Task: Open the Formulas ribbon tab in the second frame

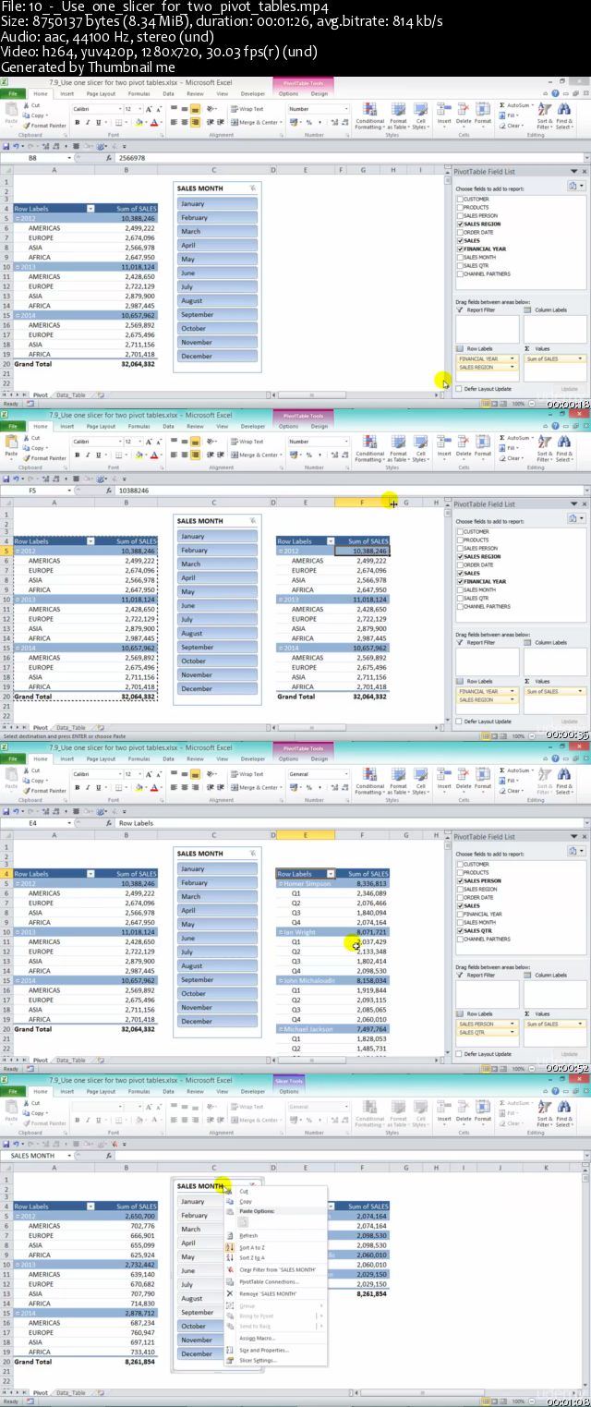Action: pos(139,426)
